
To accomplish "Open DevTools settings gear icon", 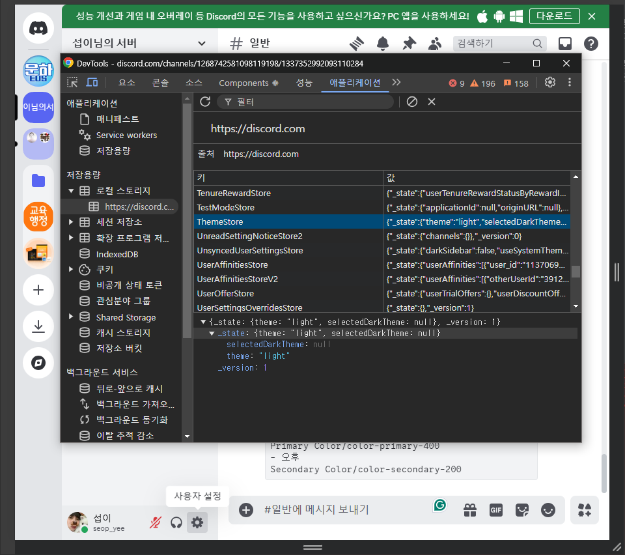I will pyautogui.click(x=550, y=82).
